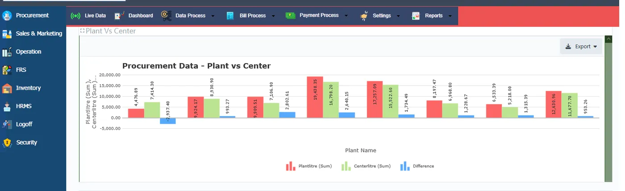This screenshot has width=625, height=191.
Task: Click the HRMS person icon
Action: point(6,106)
